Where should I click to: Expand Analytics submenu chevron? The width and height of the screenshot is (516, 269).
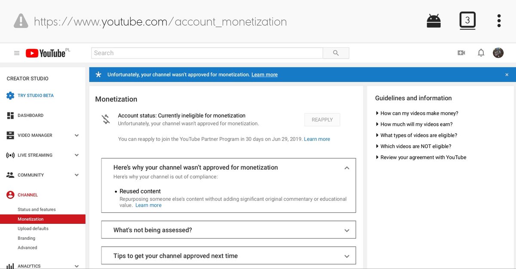77,266
